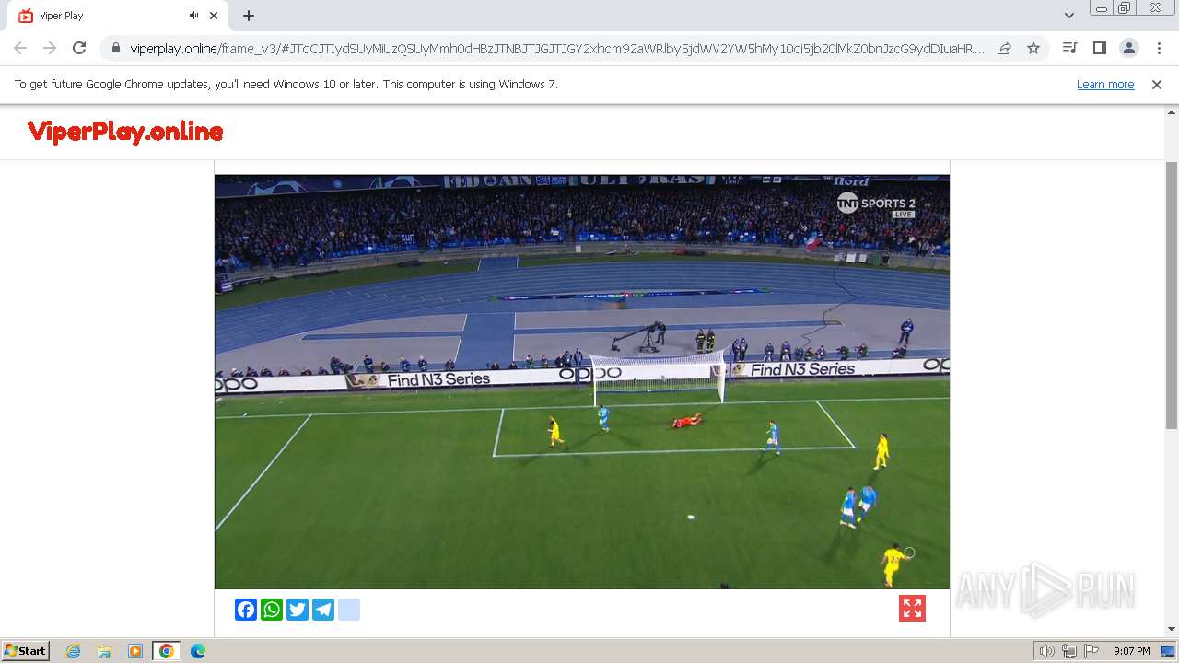Click the ViperPlay.online logo
1179x663 pixels.
[125, 132]
